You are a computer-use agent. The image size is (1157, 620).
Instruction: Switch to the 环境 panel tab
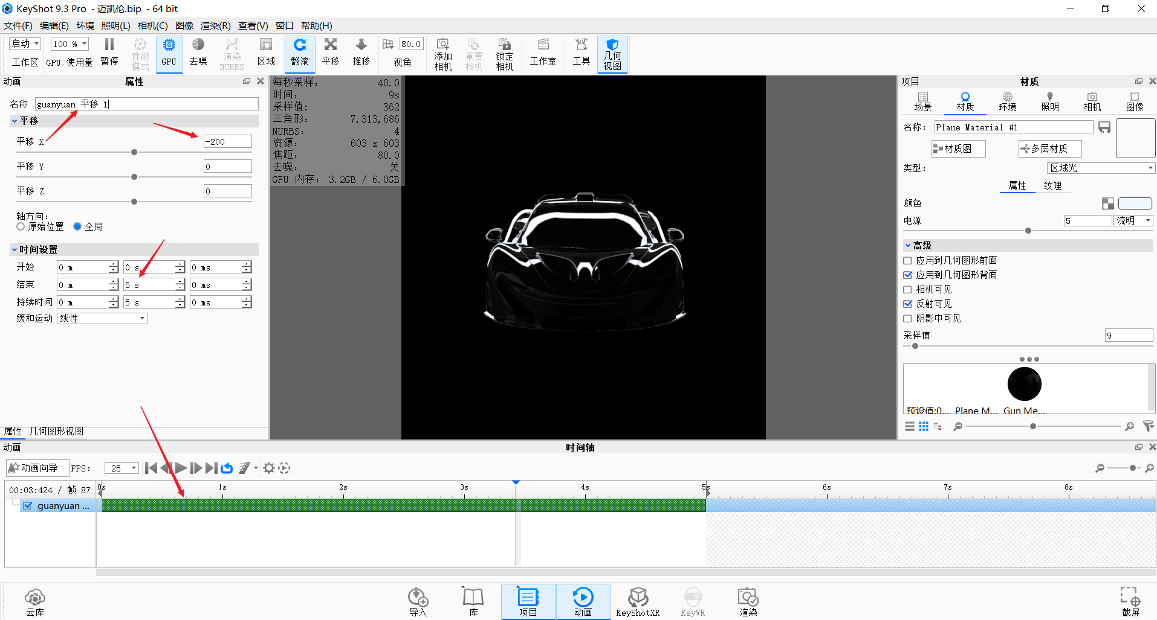coord(1007,101)
